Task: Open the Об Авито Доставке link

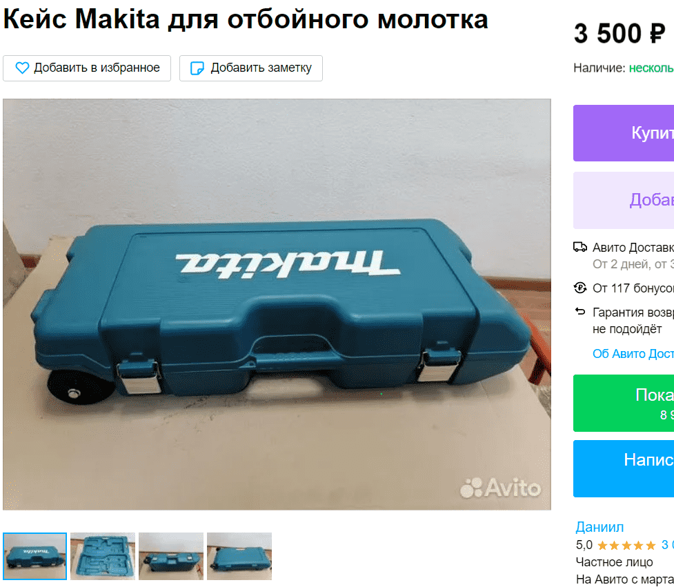Action: pos(633,354)
